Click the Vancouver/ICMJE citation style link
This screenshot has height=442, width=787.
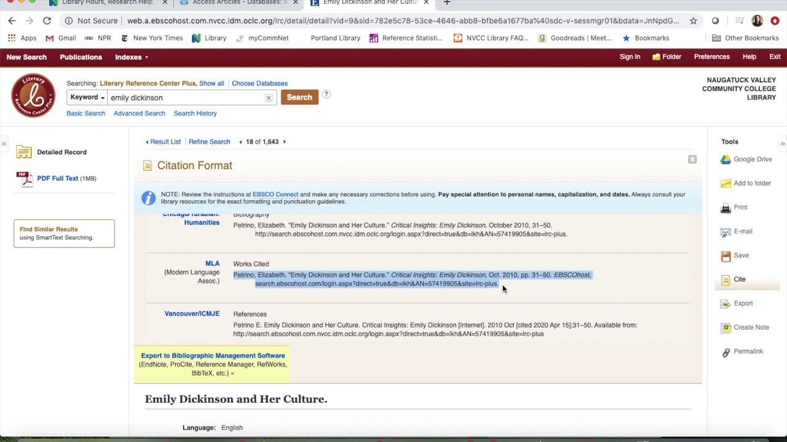pyautogui.click(x=192, y=314)
